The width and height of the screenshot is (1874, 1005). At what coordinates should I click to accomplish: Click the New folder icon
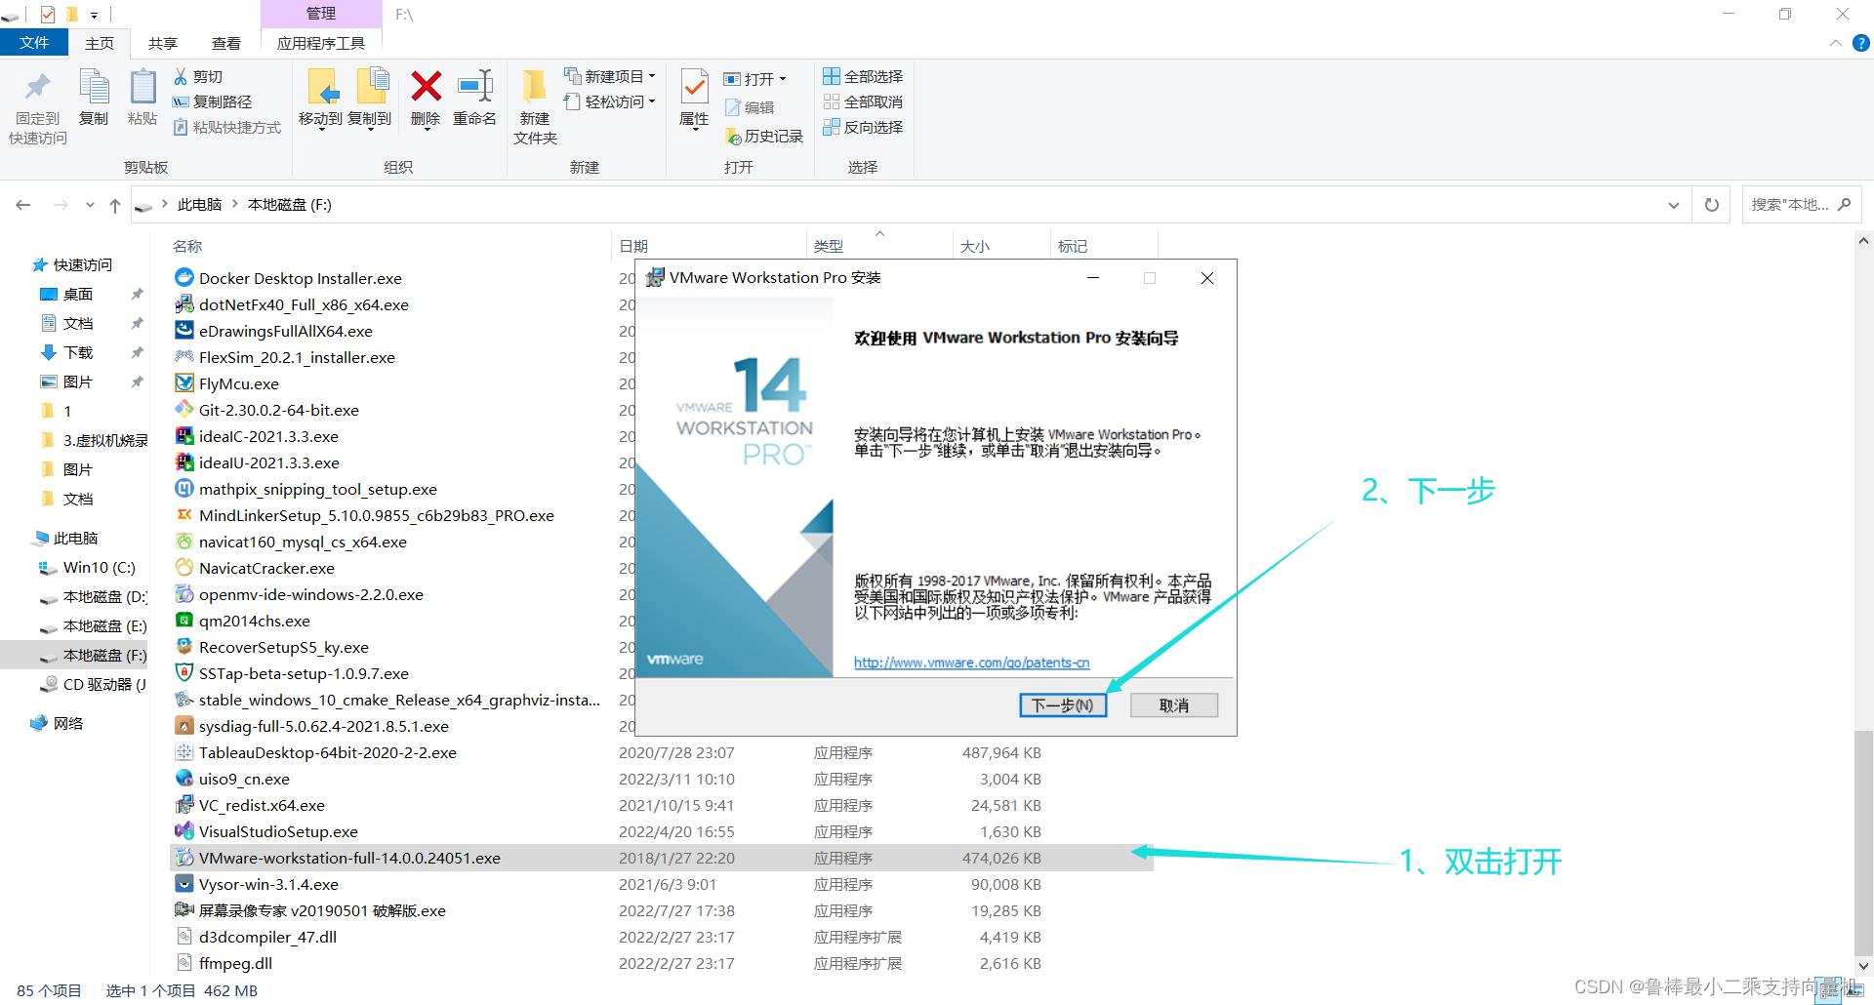point(534,87)
